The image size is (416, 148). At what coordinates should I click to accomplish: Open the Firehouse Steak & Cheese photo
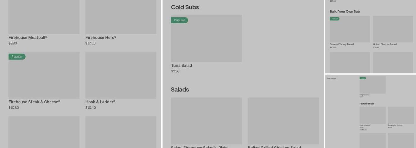(44, 78)
